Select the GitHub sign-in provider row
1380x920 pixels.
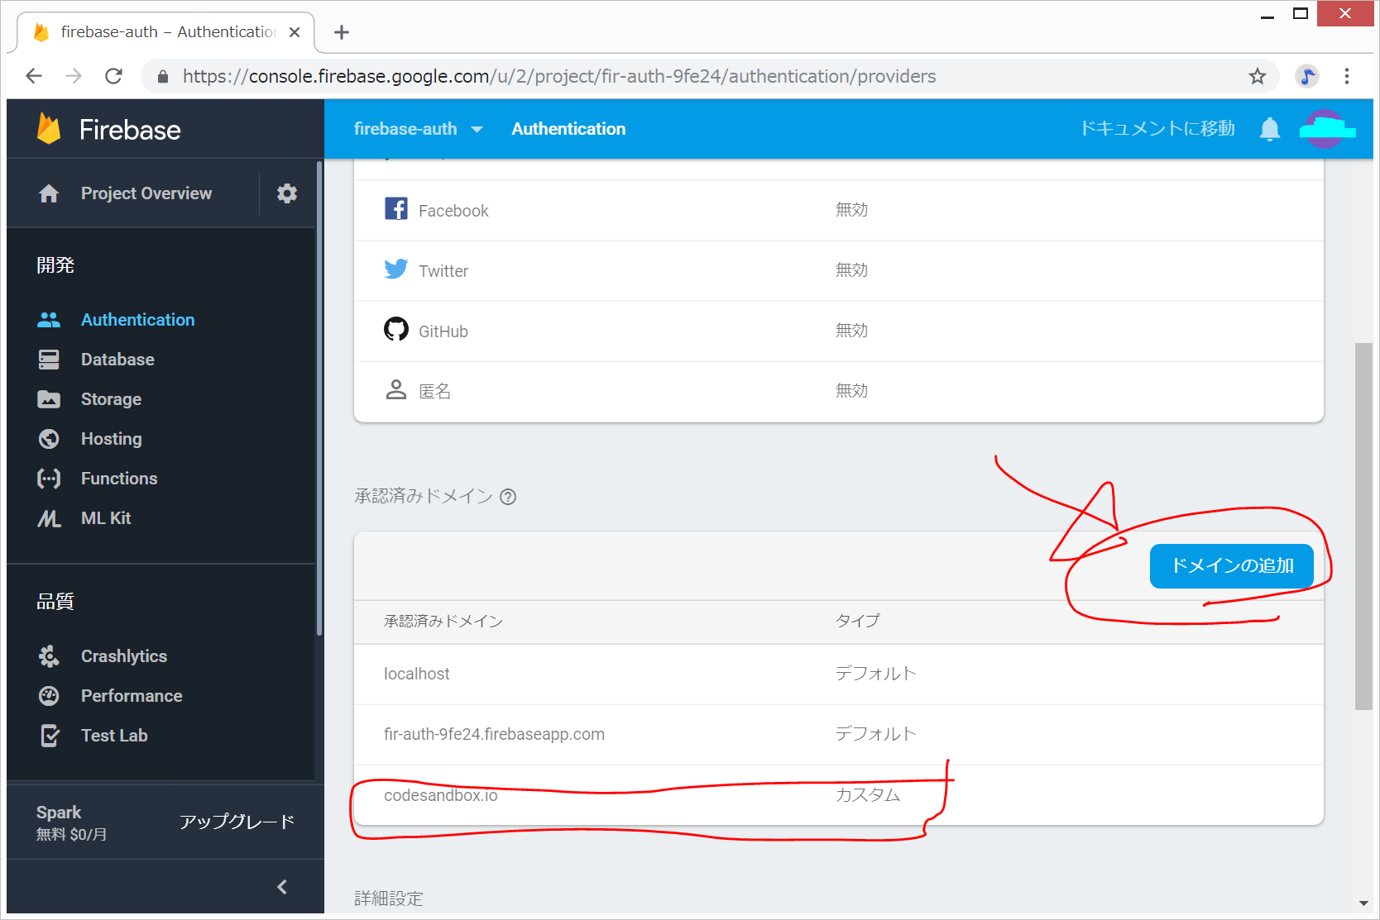click(x=838, y=331)
